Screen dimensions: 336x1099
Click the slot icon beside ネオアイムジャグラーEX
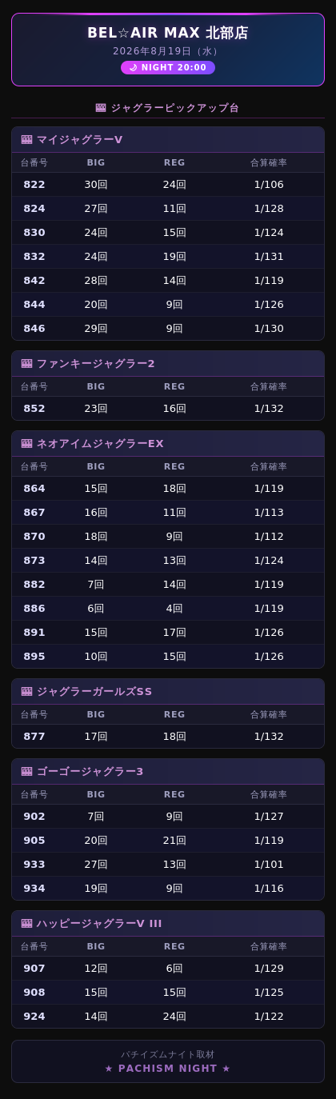click(x=26, y=443)
